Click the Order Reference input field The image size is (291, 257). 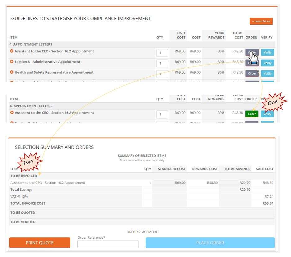[107, 244]
